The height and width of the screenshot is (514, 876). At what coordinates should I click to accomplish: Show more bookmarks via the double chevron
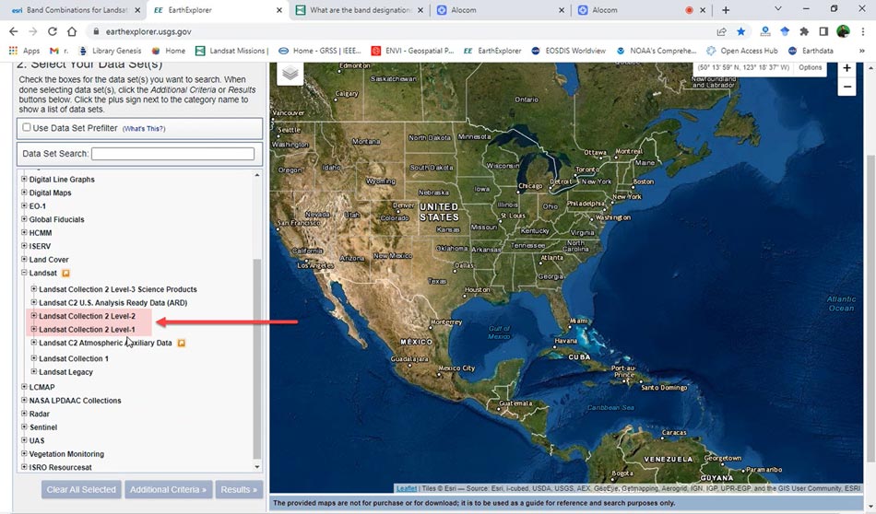coord(862,51)
